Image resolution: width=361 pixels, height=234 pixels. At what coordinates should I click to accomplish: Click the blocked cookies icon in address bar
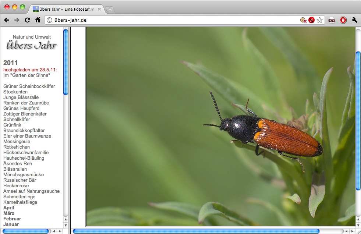(303, 20)
